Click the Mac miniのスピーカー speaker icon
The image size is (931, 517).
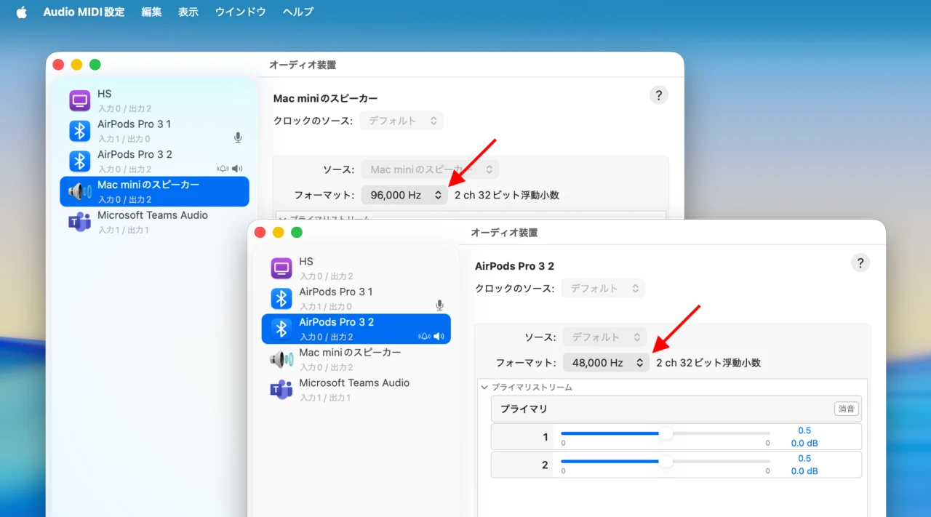pos(281,359)
